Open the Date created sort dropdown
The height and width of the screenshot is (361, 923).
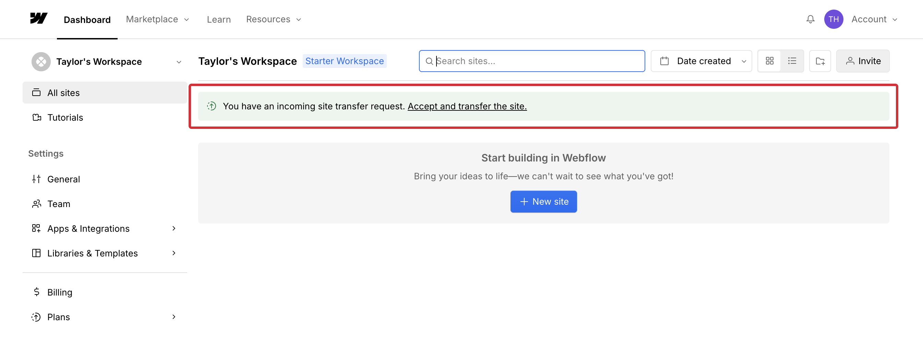pos(701,61)
